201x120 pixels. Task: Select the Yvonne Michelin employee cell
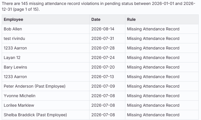(46, 96)
